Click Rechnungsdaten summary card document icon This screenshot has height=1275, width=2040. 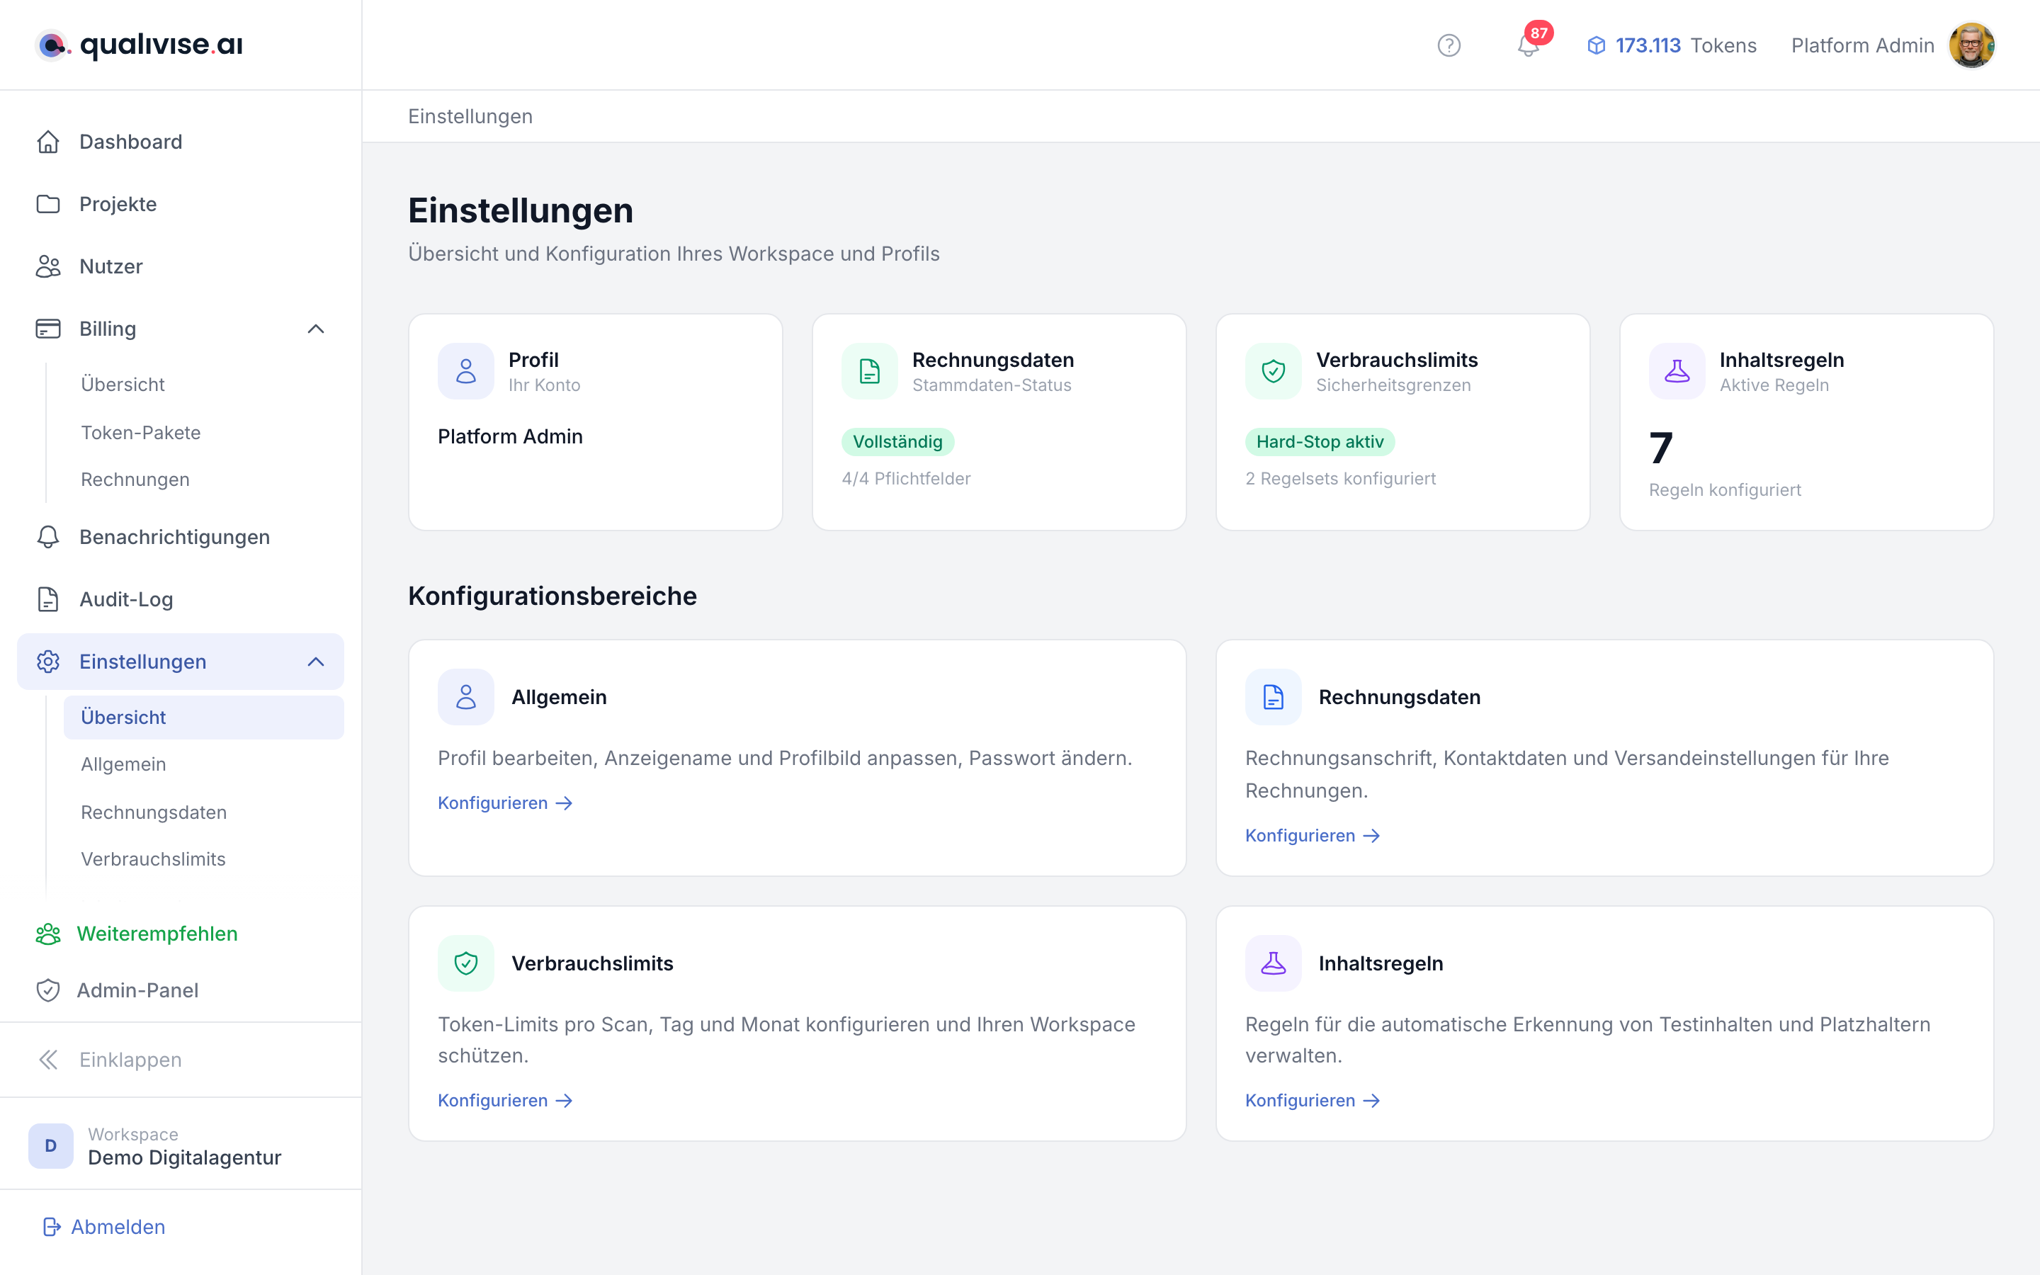click(869, 371)
